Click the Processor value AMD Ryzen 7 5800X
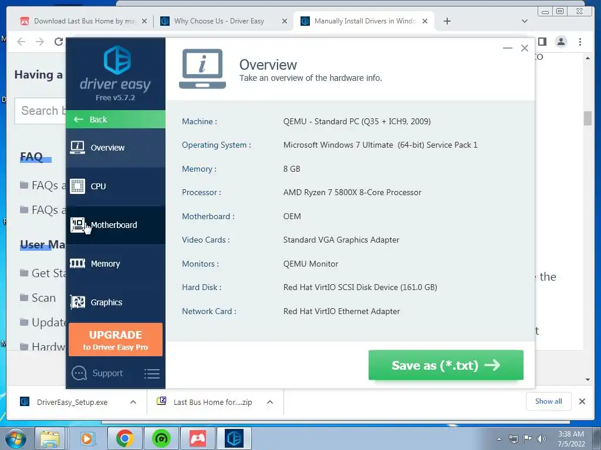 coord(352,192)
